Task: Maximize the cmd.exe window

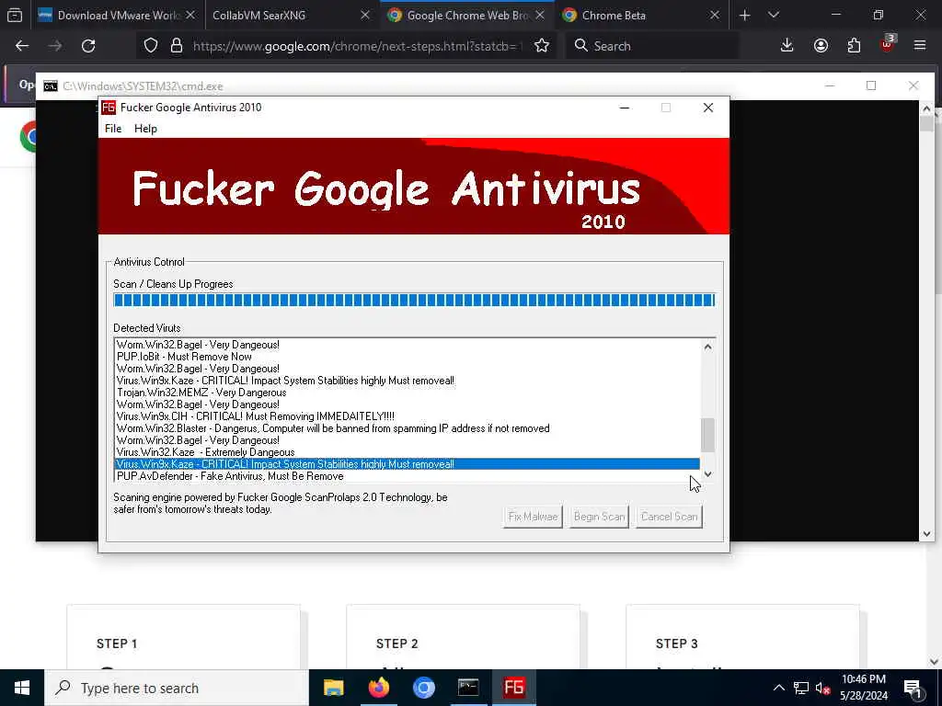Action: click(871, 85)
